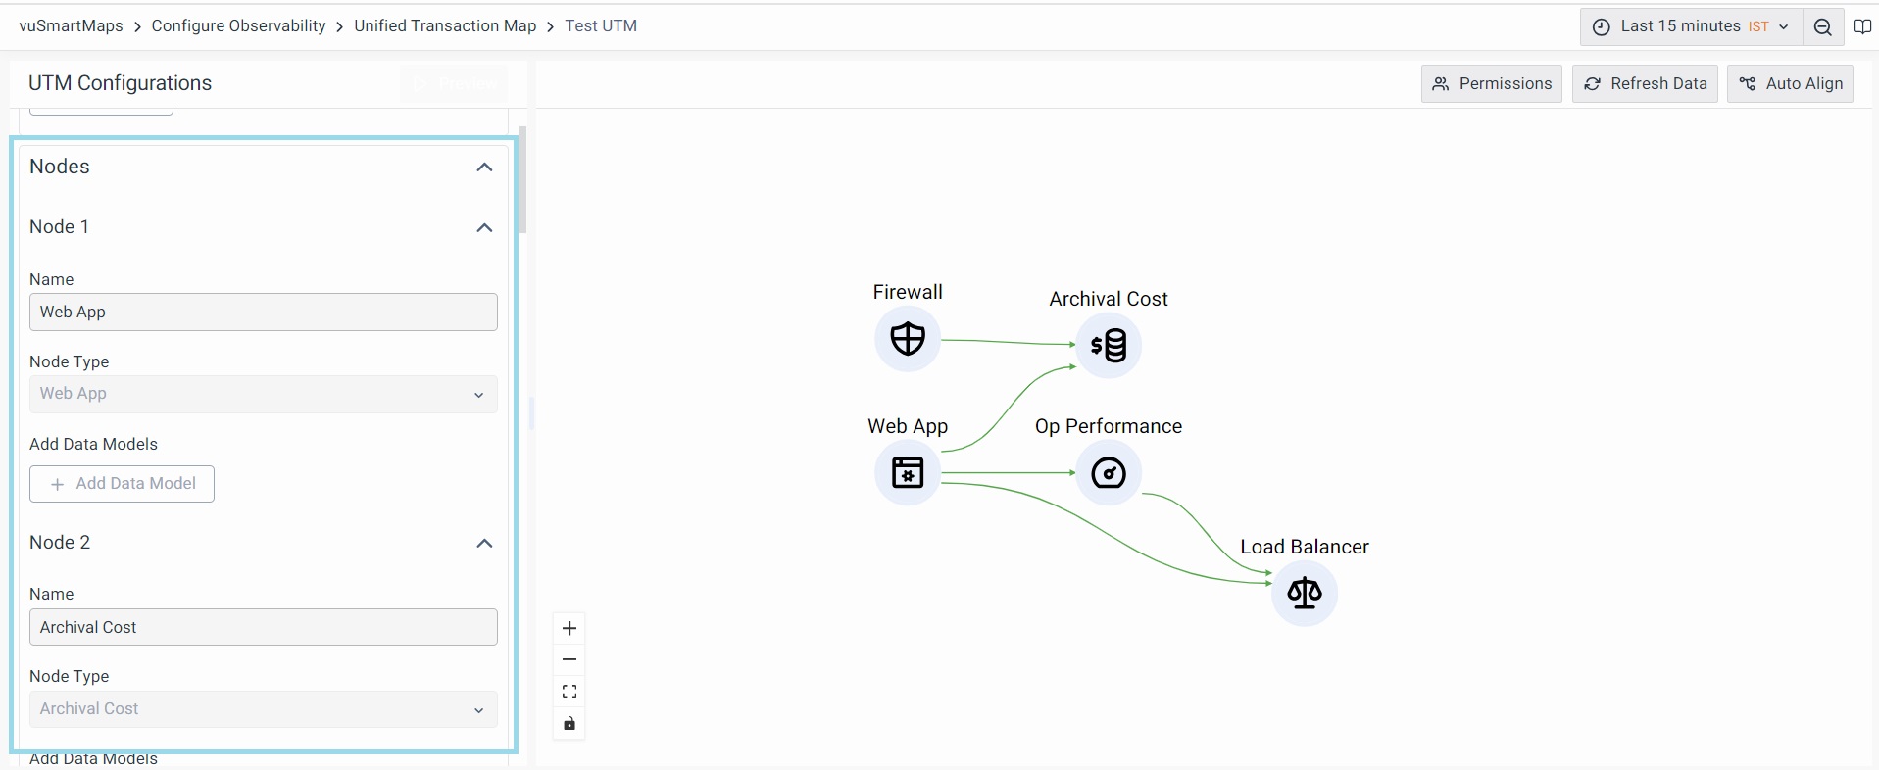Fit the map view to screen
The height and width of the screenshot is (770, 1879).
click(569, 692)
